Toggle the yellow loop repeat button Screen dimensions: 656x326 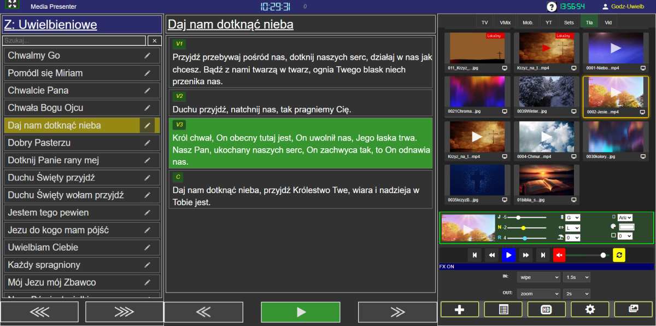pos(619,255)
